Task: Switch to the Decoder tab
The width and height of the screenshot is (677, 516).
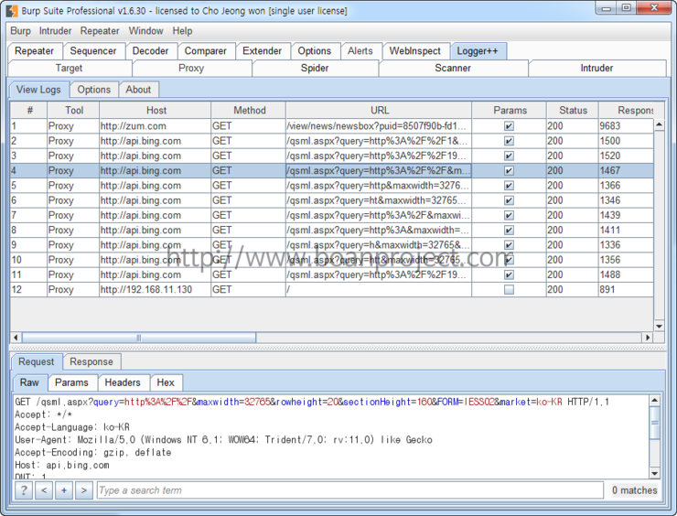Action: coord(150,51)
